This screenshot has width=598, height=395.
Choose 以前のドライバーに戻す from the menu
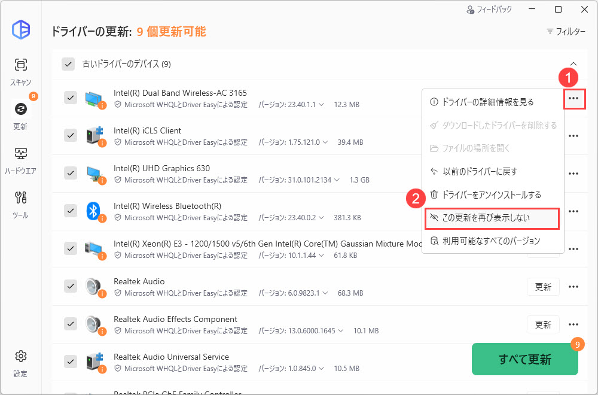493,171
